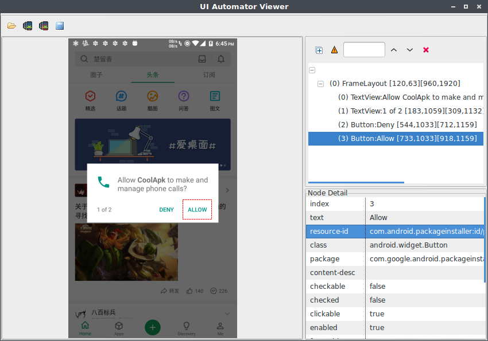Take compressed hierarchy screenshot icon
Image resolution: width=488 pixels, height=341 pixels.
point(43,25)
